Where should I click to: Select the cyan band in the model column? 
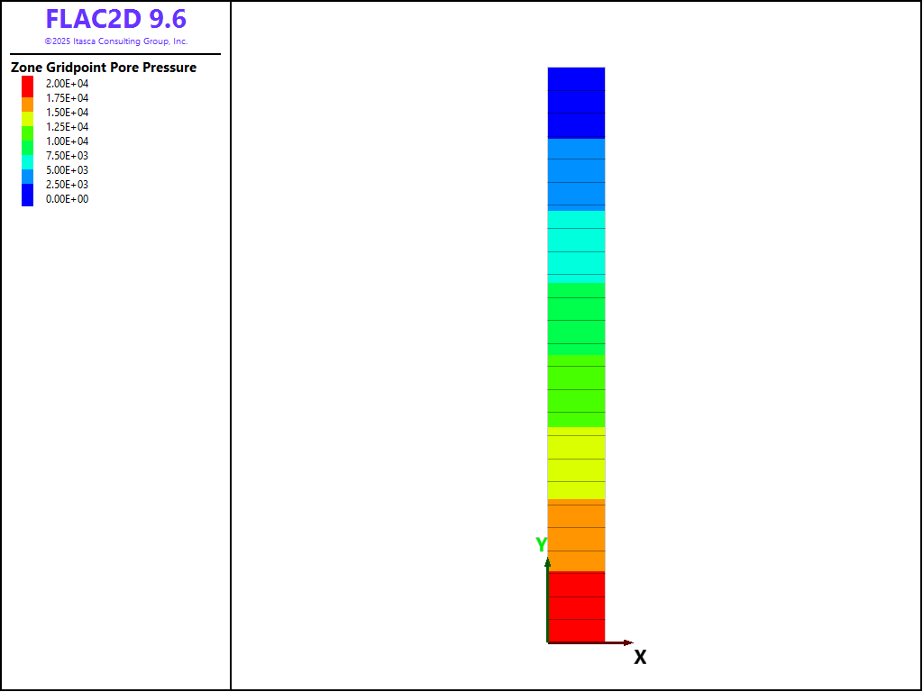click(x=576, y=245)
